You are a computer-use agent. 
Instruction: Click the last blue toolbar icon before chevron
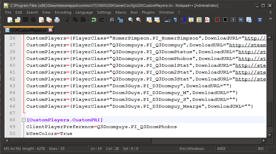(260, 20)
